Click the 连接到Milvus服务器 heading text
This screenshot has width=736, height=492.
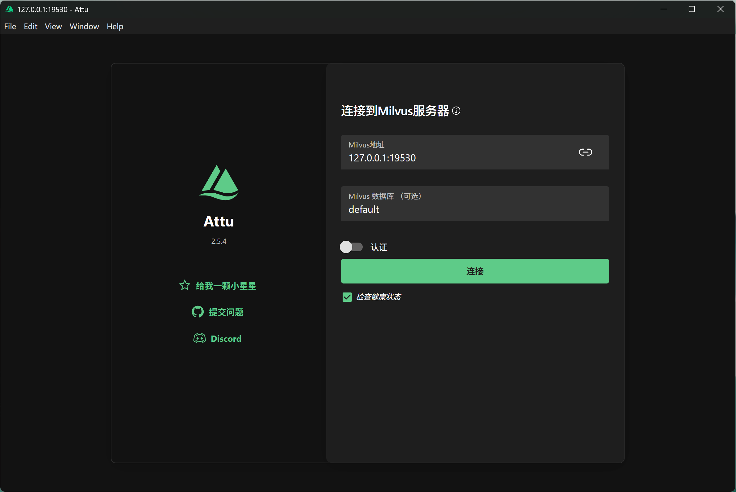click(395, 111)
